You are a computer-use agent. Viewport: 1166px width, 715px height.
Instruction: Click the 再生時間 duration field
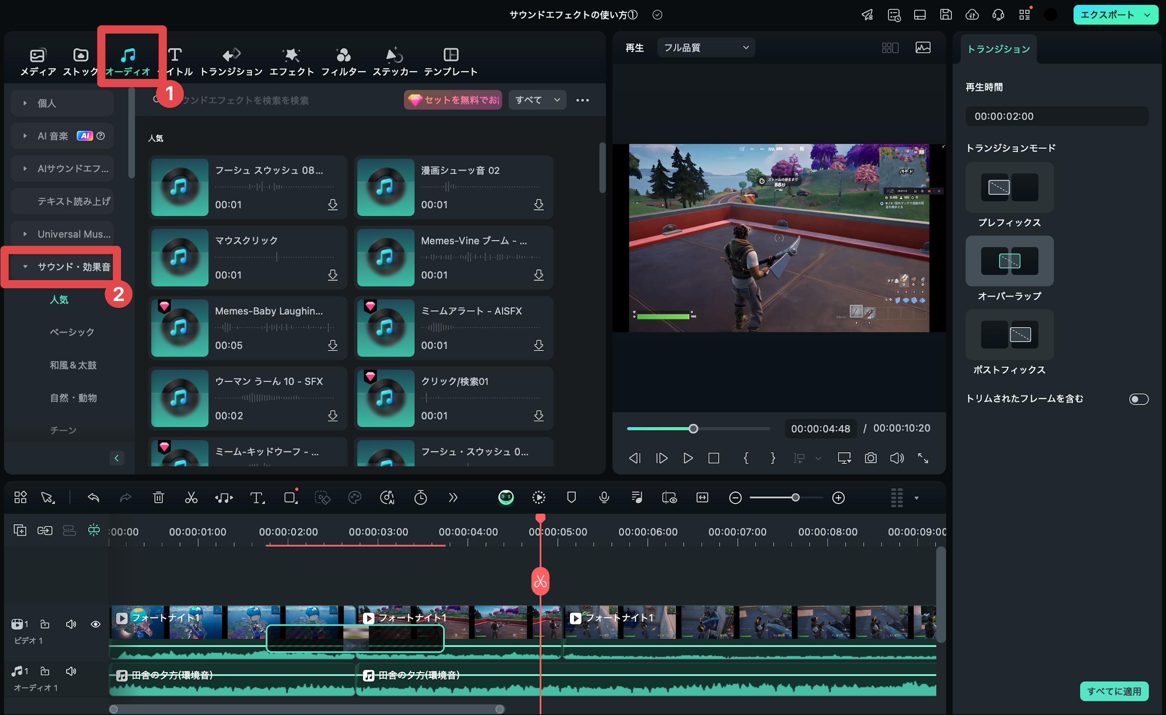[x=1057, y=116]
